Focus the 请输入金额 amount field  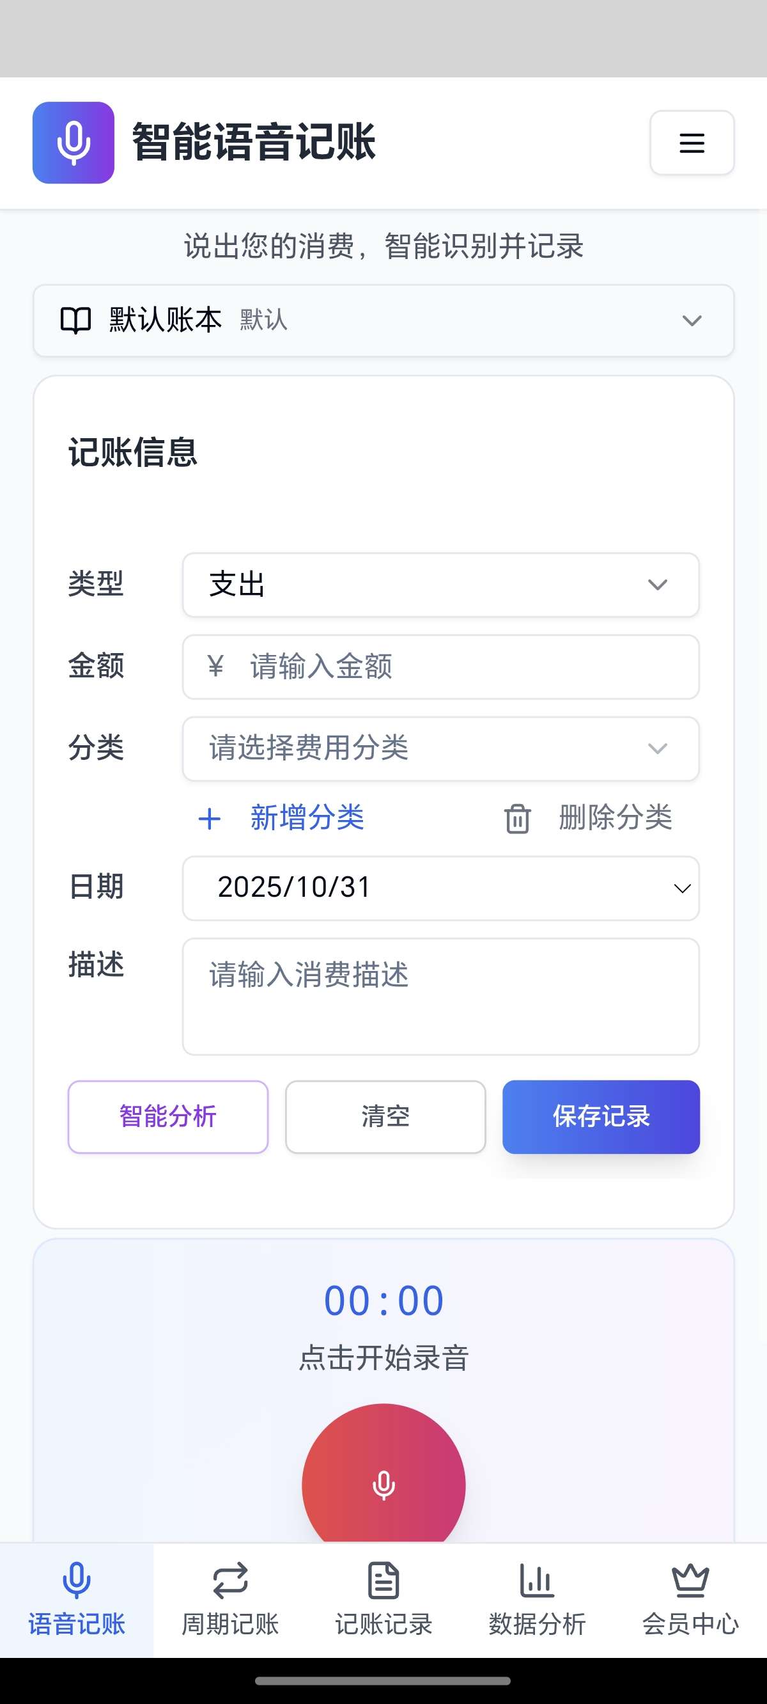click(463, 667)
